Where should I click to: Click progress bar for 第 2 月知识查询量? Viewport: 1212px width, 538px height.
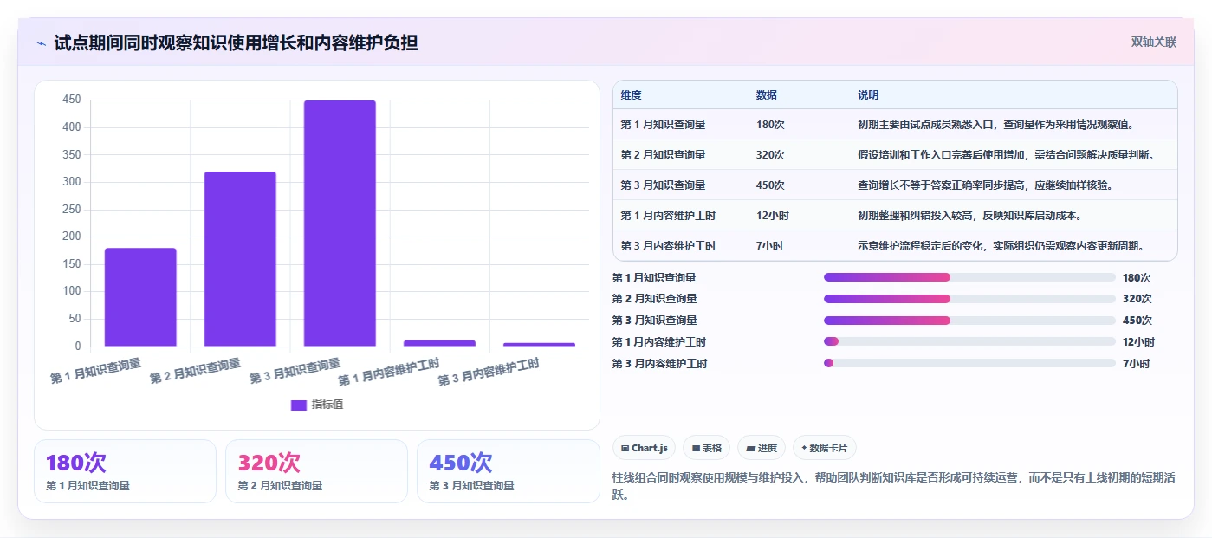[969, 299]
